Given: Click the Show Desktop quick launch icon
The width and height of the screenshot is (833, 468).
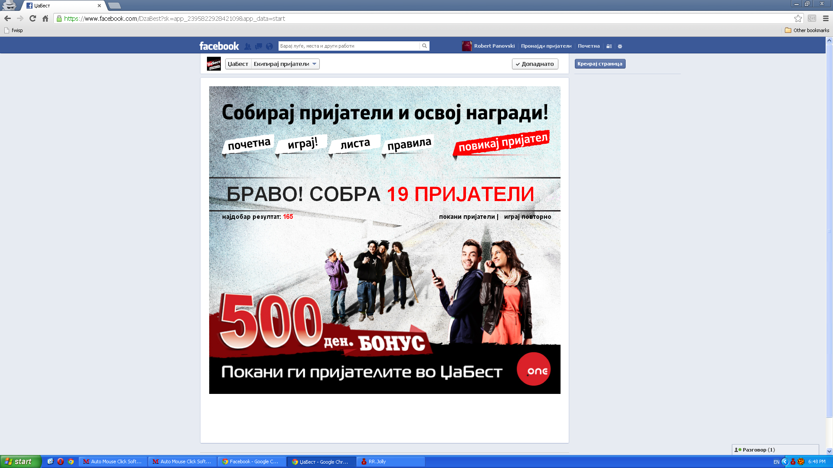Looking at the screenshot, I should click(x=50, y=461).
